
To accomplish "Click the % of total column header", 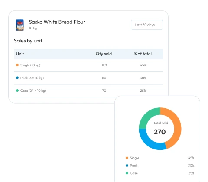I will pyautogui.click(x=143, y=54).
